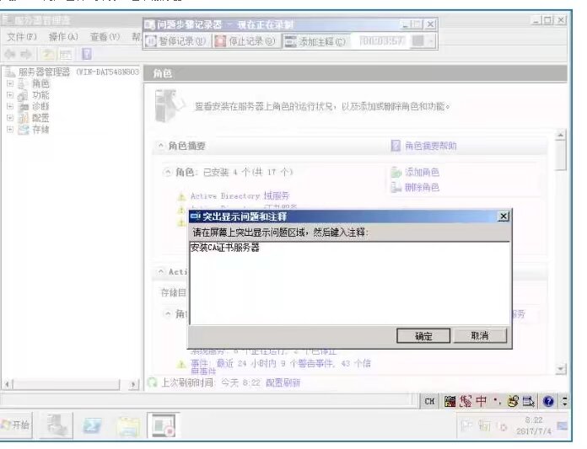Click the refresh icon beside 上次刷新时间
The height and width of the screenshot is (449, 587).
pyautogui.click(x=152, y=382)
